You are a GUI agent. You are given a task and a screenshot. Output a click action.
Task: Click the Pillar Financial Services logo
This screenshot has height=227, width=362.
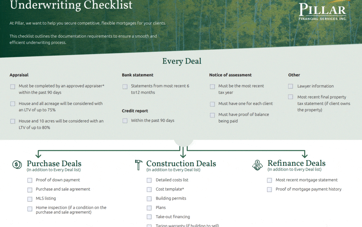[x=322, y=11]
